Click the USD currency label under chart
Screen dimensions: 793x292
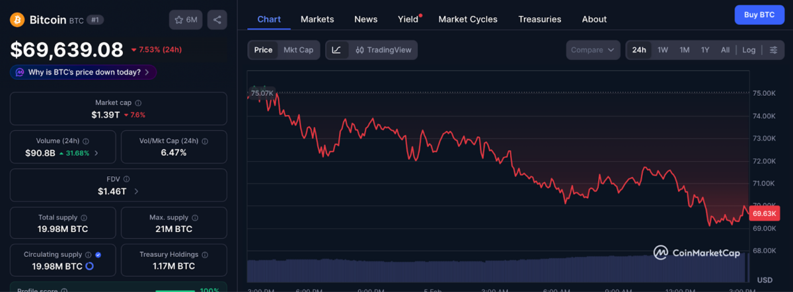[x=765, y=280]
